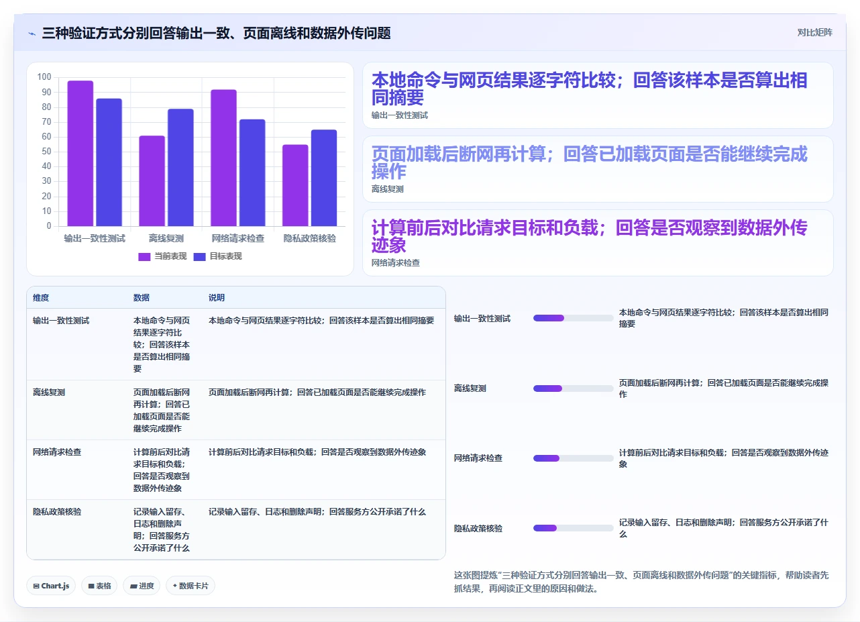
Task: Click the 网络请求检查 target-performance bar in chart
Action: pos(252,173)
